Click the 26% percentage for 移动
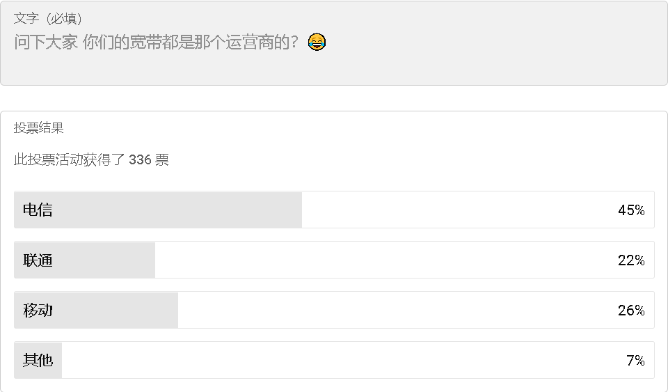Screen dimensions: 668x392 coord(631,311)
